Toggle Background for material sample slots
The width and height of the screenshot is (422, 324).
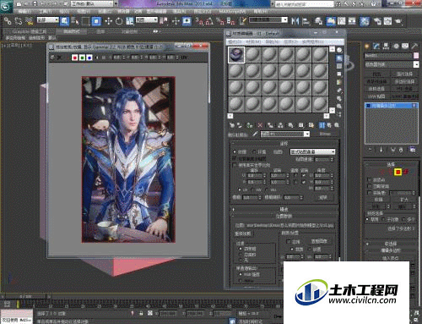[x=339, y=66]
